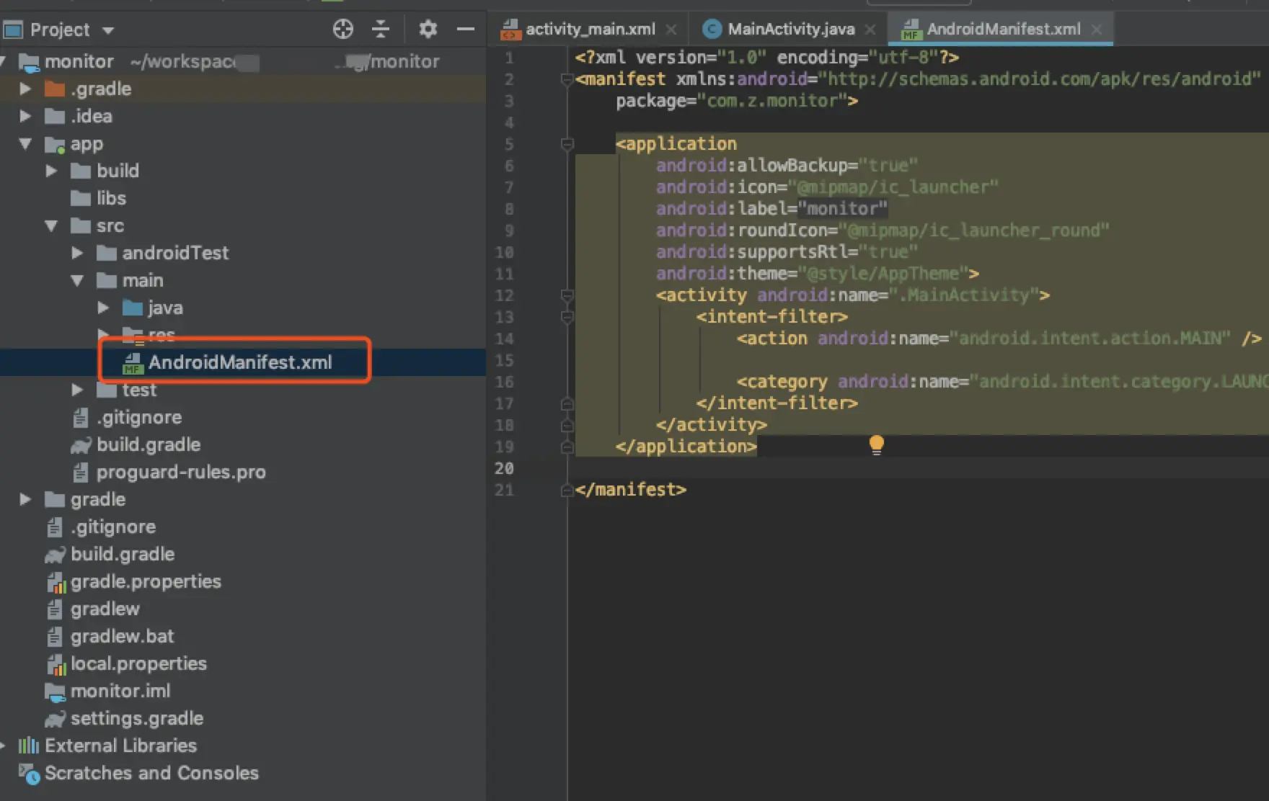Click the java source folder icon
The image size is (1269, 801).
click(133, 308)
